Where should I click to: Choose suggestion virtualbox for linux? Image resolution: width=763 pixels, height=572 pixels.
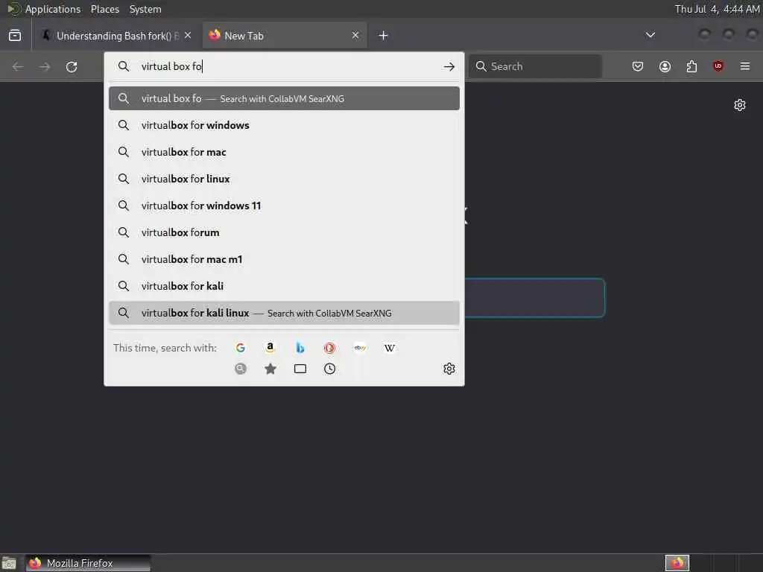tap(284, 179)
